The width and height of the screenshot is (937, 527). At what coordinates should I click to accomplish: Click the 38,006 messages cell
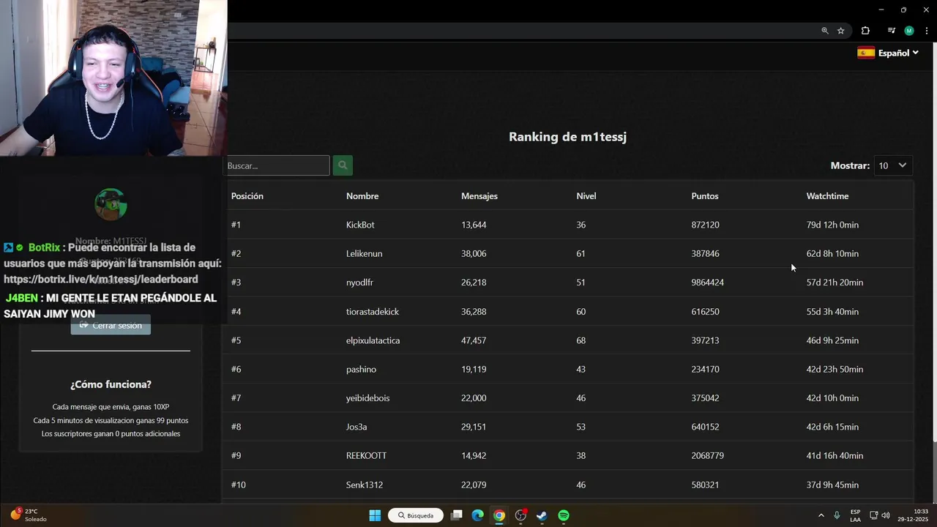(x=474, y=253)
